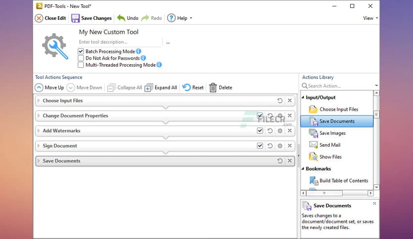Save changes to the custom tool
This screenshot has height=239, width=413.
point(91,18)
